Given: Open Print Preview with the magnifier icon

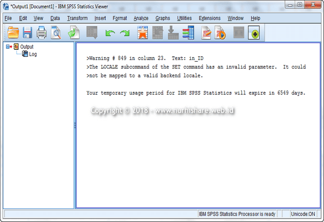Looking at the screenshot, I should pyautogui.click(x=56, y=32).
